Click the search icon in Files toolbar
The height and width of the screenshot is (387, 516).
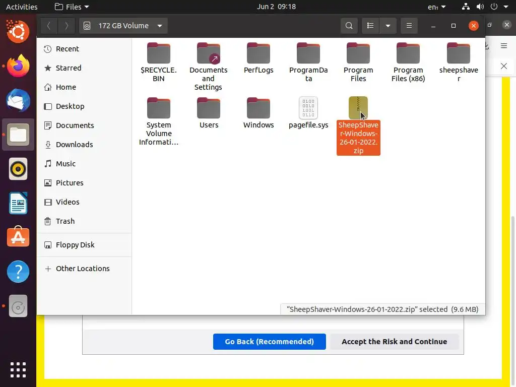click(349, 26)
